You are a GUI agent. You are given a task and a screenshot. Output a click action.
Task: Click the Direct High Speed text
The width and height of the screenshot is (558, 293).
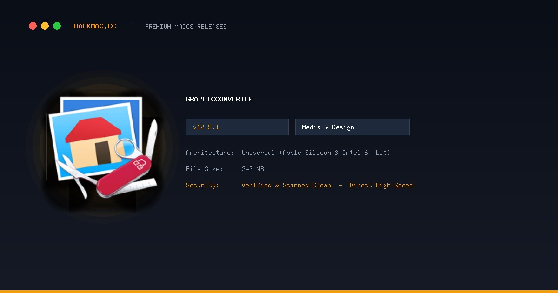click(381, 185)
